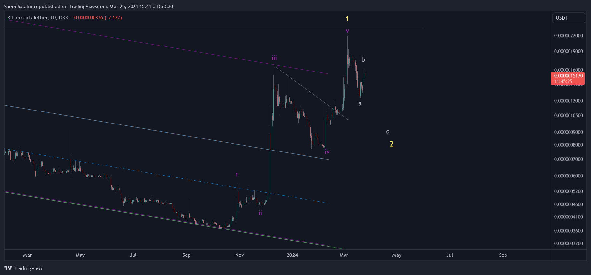Click the 2024 label on time axis
This screenshot has width=591, height=275.
tap(292, 255)
